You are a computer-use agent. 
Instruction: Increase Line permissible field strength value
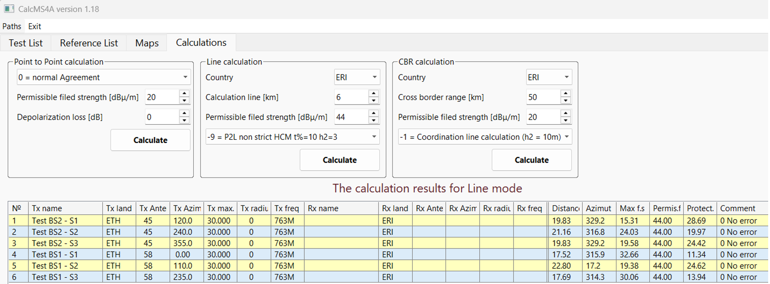[373, 113]
